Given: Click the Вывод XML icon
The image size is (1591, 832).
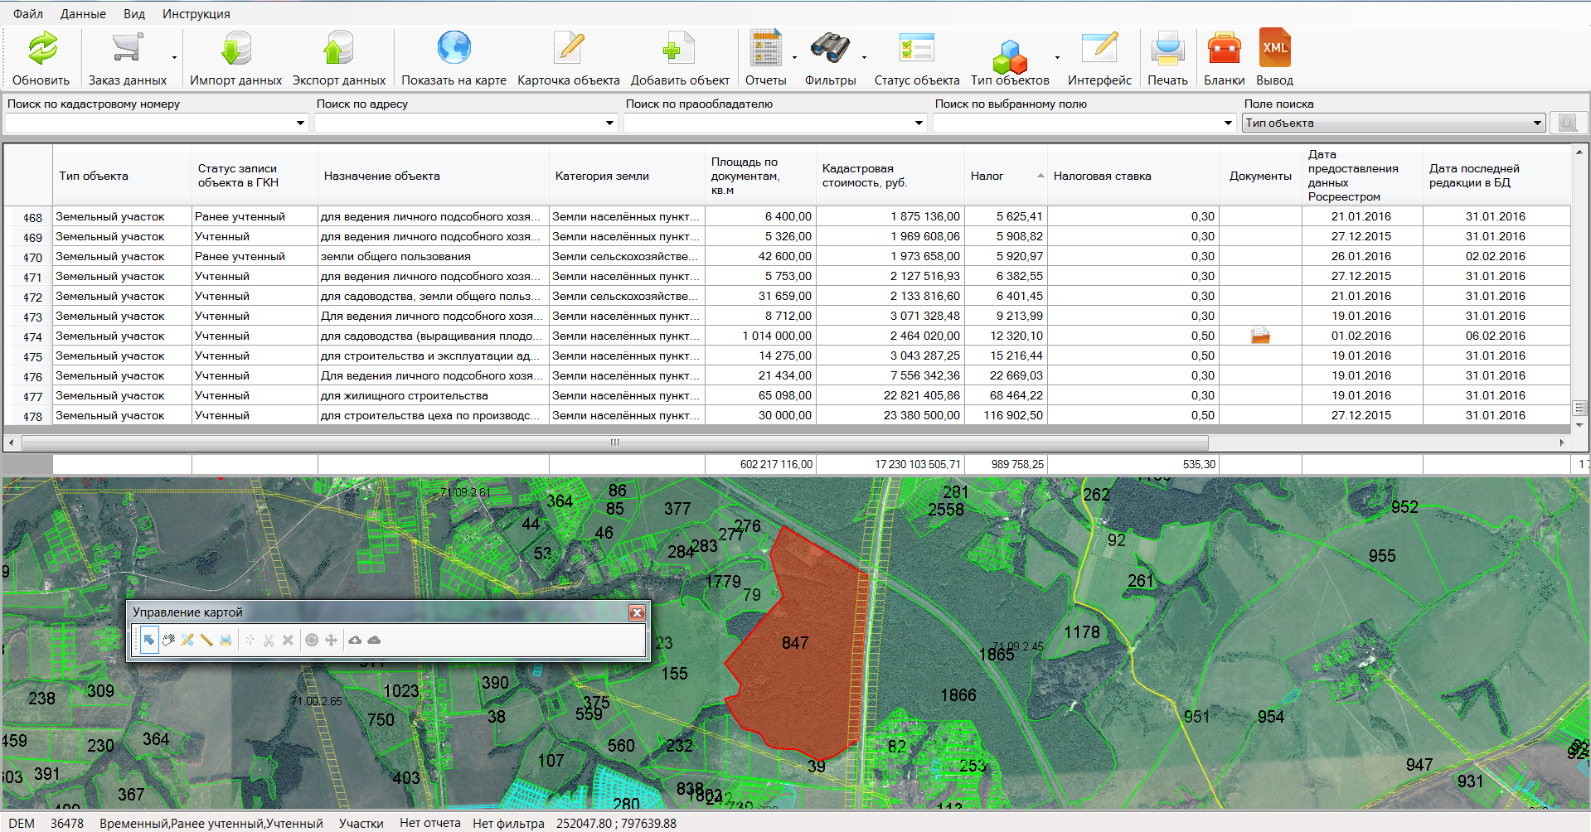Looking at the screenshot, I should [x=1274, y=49].
